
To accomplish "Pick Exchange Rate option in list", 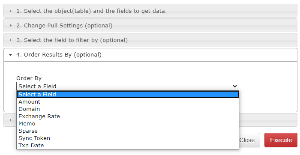I will [128, 116].
